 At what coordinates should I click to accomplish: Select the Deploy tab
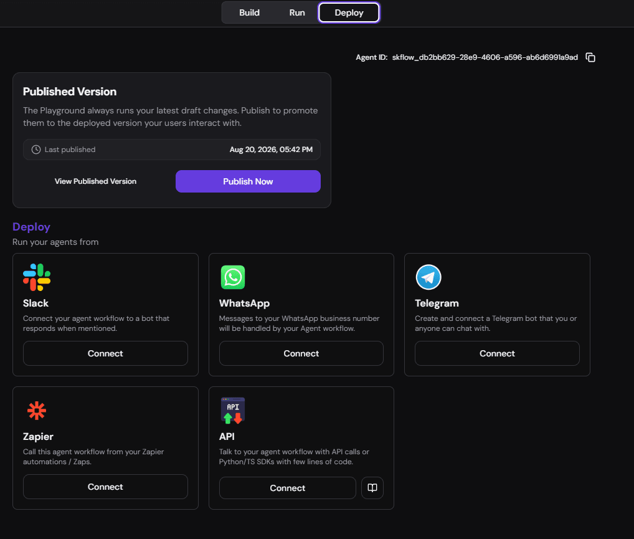click(x=349, y=12)
